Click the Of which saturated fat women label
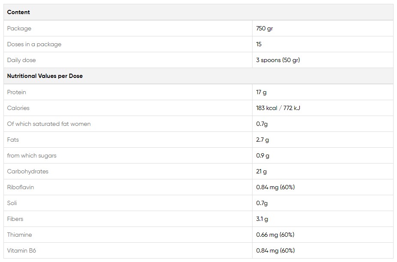 click(x=49, y=124)
